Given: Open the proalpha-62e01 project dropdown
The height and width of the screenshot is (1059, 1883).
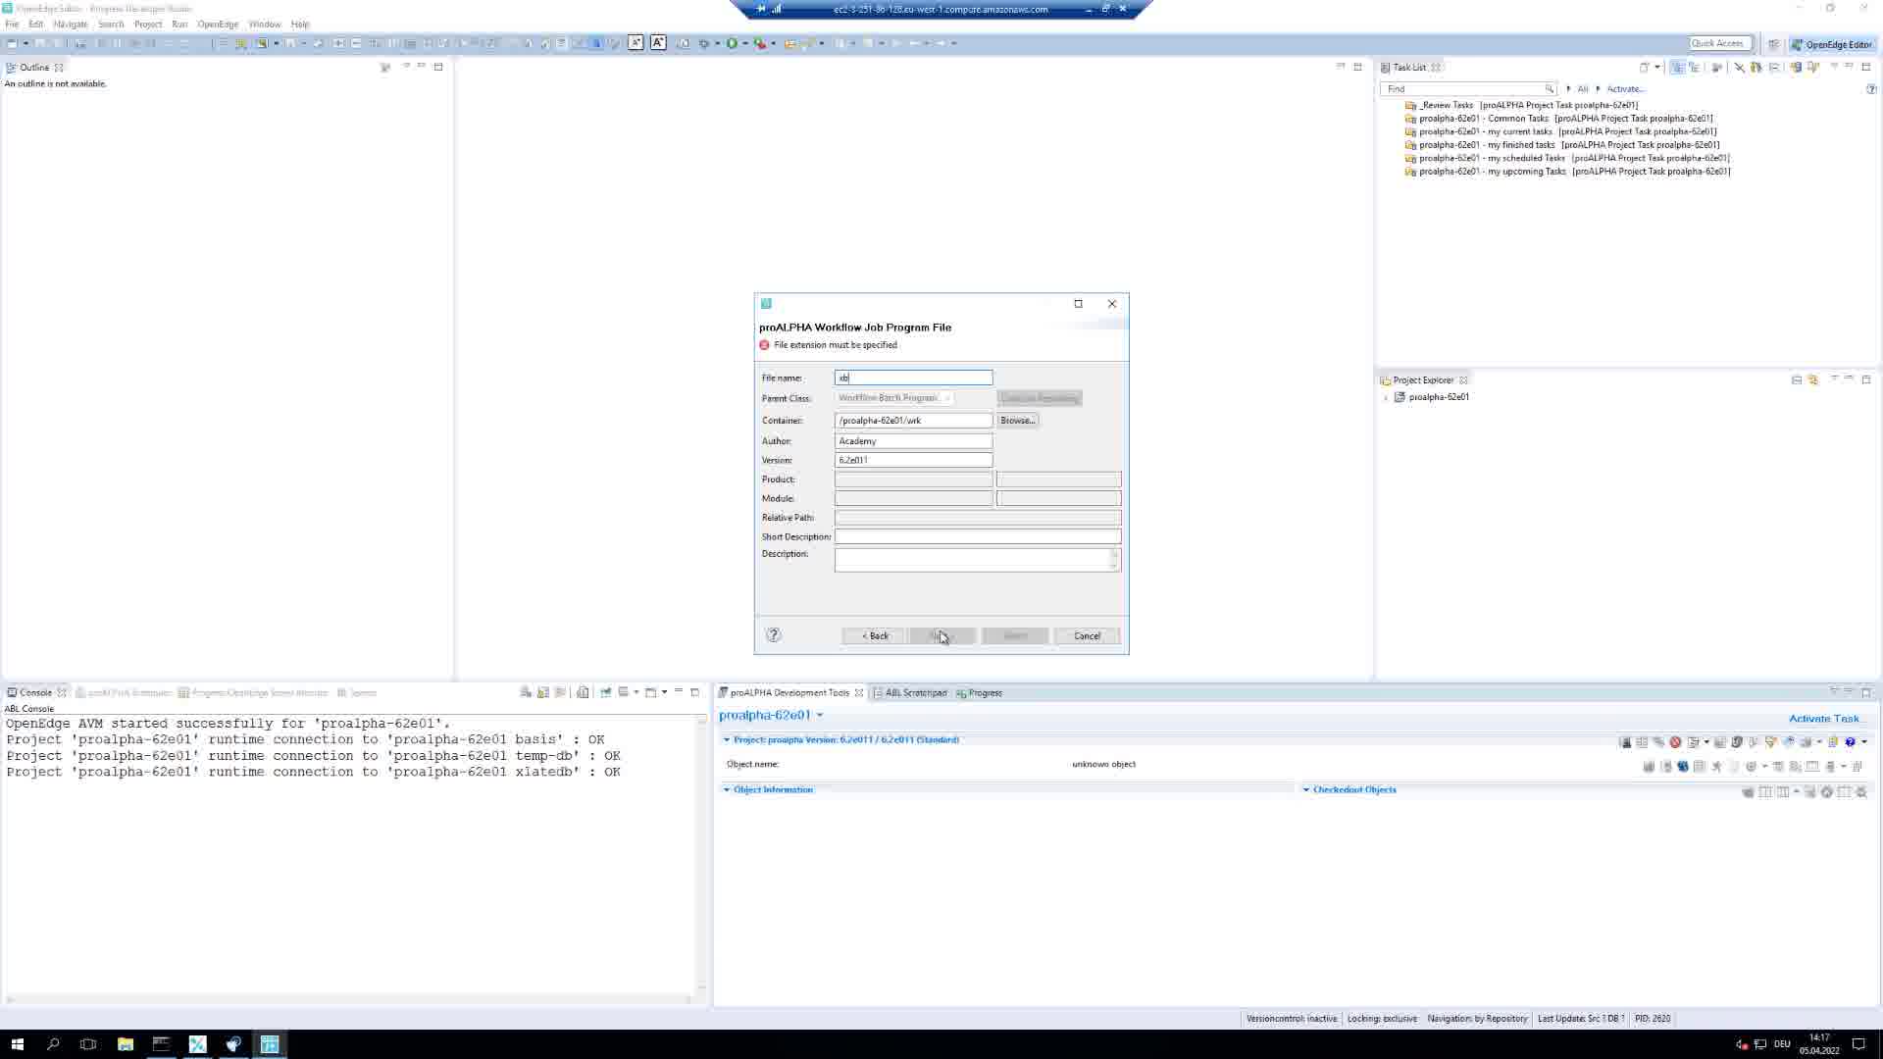Looking at the screenshot, I should coord(820,716).
